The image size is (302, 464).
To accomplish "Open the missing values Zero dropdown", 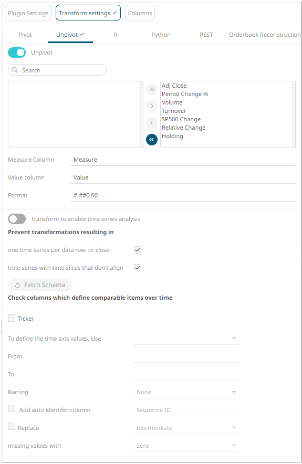I will click(x=186, y=446).
